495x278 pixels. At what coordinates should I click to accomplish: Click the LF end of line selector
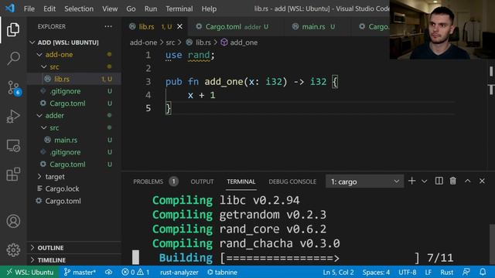(428, 272)
